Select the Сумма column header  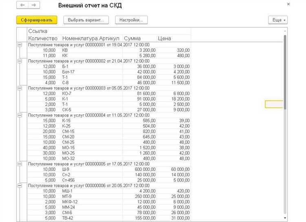coord(140,38)
